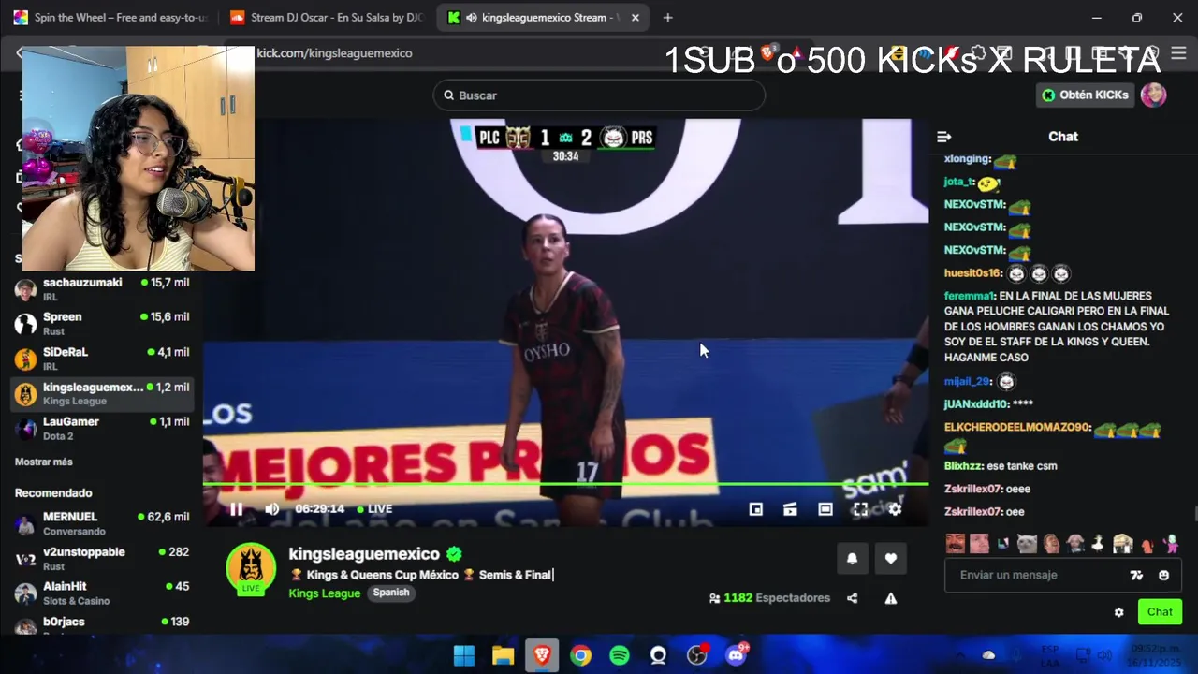
Task: Open Spreen channel in sidebar
Action: point(103,323)
